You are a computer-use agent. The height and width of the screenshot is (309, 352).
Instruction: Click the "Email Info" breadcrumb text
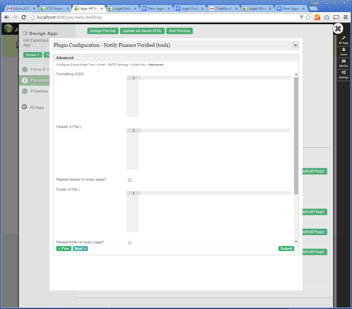[x=138, y=64]
